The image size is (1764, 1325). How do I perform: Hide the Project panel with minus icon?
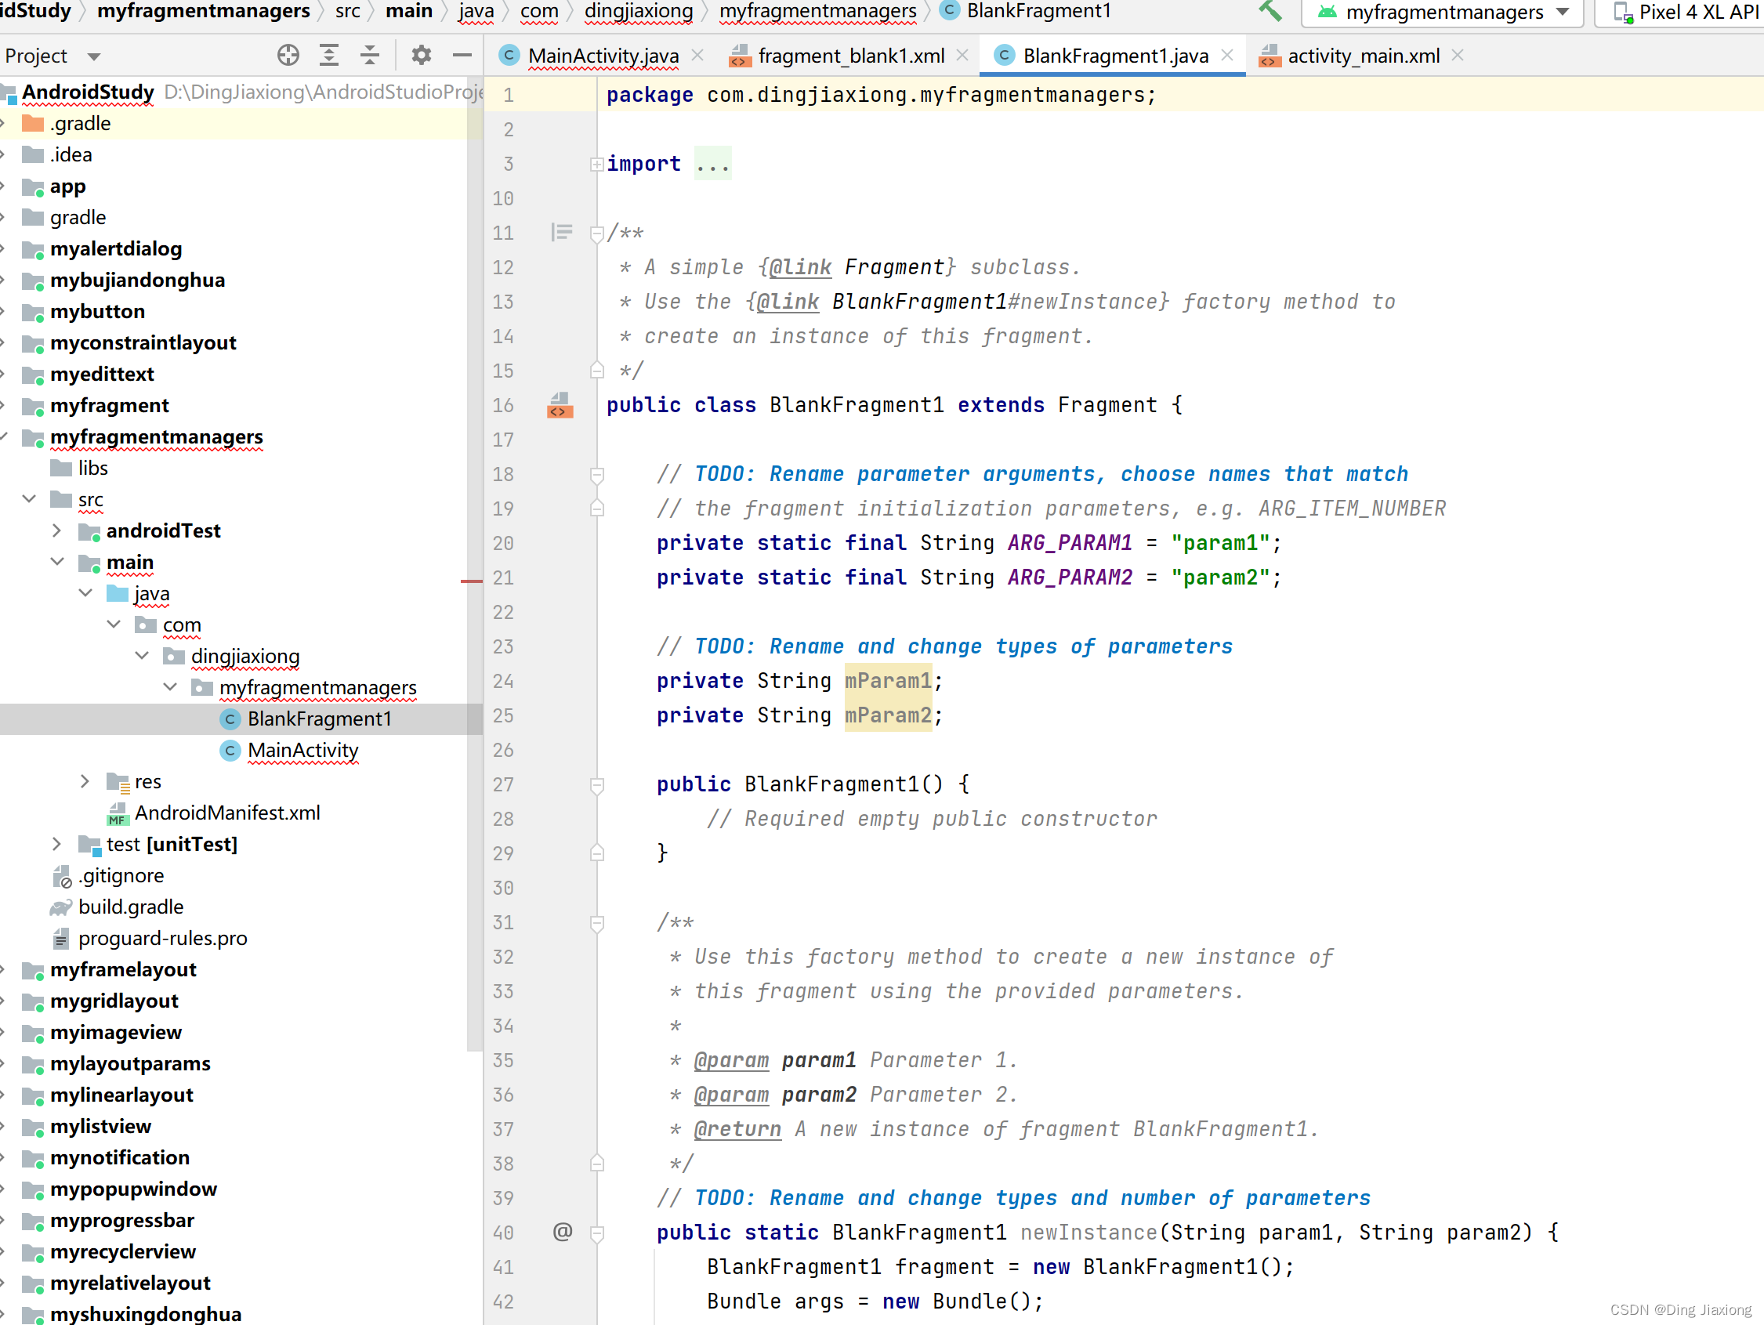pos(462,55)
